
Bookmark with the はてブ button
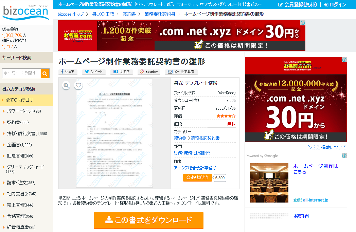point(122,72)
